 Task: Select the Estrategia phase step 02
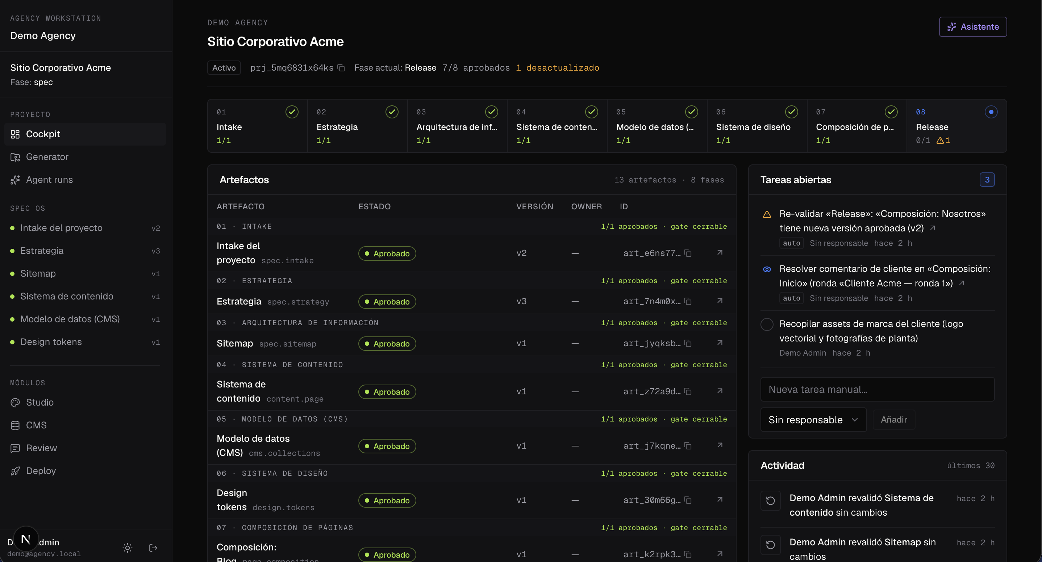pyautogui.click(x=357, y=126)
